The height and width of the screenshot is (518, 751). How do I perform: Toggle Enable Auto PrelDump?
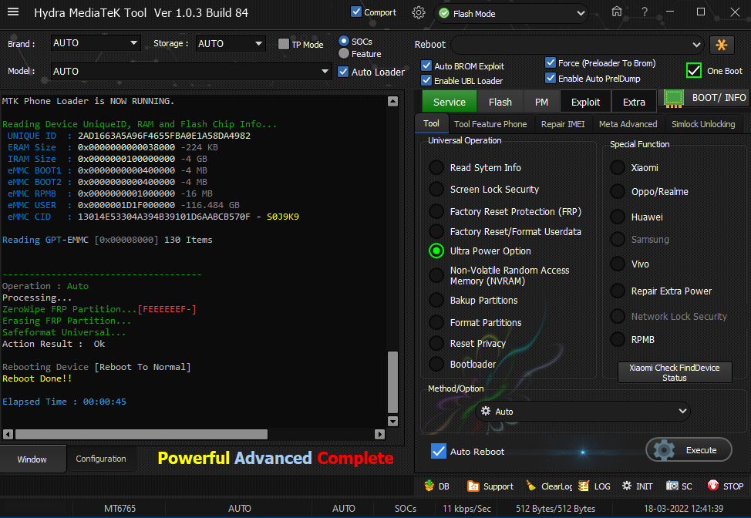coord(551,78)
